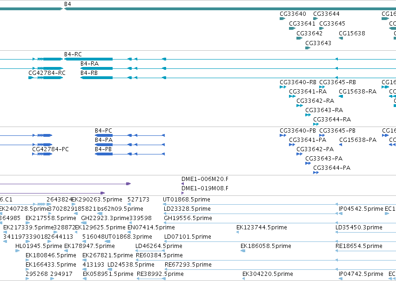The image size is (396, 281).
Task: Select EST EK180846.5prime
Action: [x=51, y=255]
